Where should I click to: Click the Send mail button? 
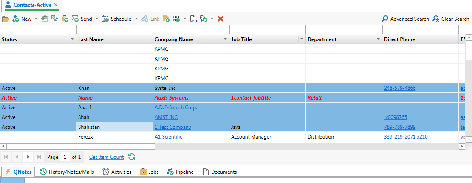click(82, 19)
